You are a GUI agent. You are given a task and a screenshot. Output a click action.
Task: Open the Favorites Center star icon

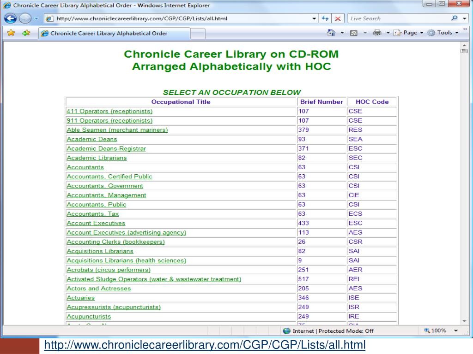[11, 33]
